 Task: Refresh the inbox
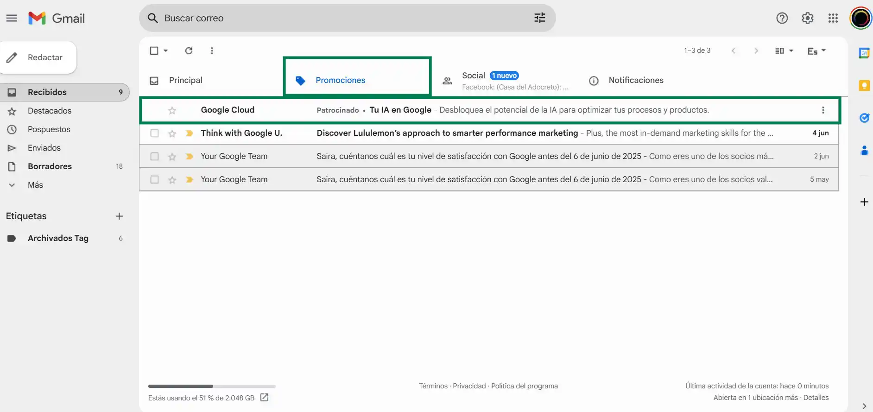[189, 51]
